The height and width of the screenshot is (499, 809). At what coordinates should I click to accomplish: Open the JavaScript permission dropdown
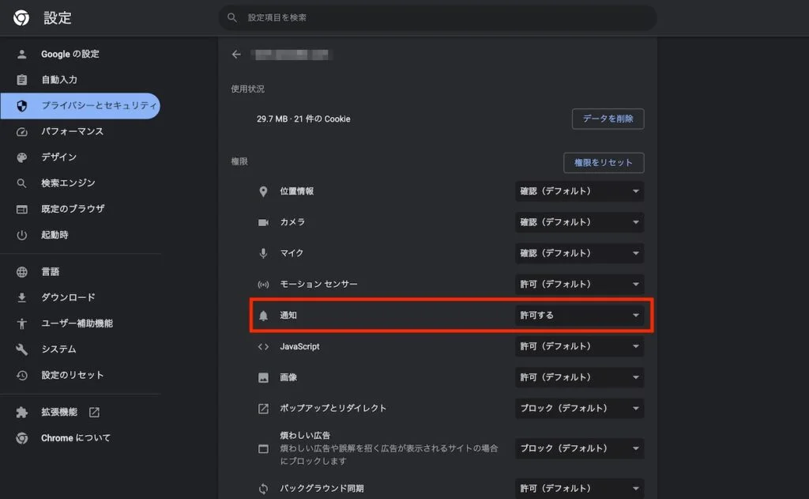(579, 346)
